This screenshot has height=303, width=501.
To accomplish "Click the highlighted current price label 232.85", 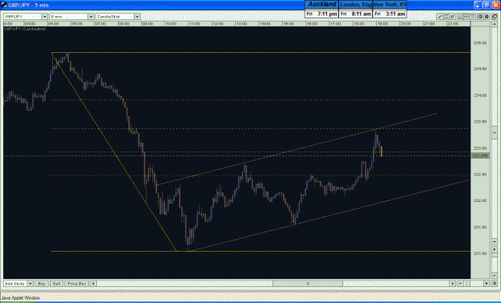I will tap(480, 156).
